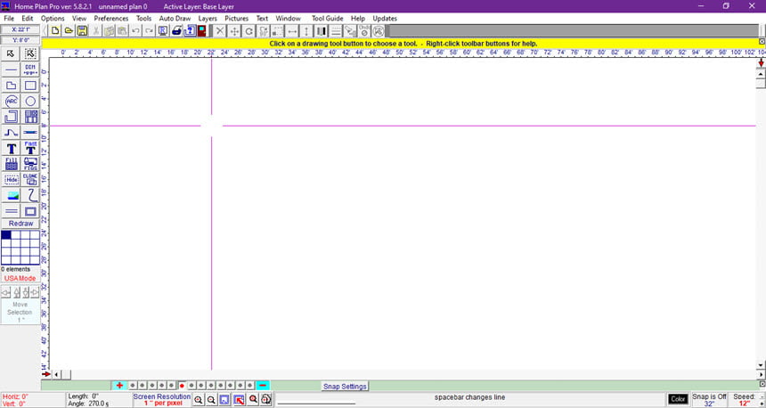Click the zoom in magnifier icon

(x=199, y=400)
